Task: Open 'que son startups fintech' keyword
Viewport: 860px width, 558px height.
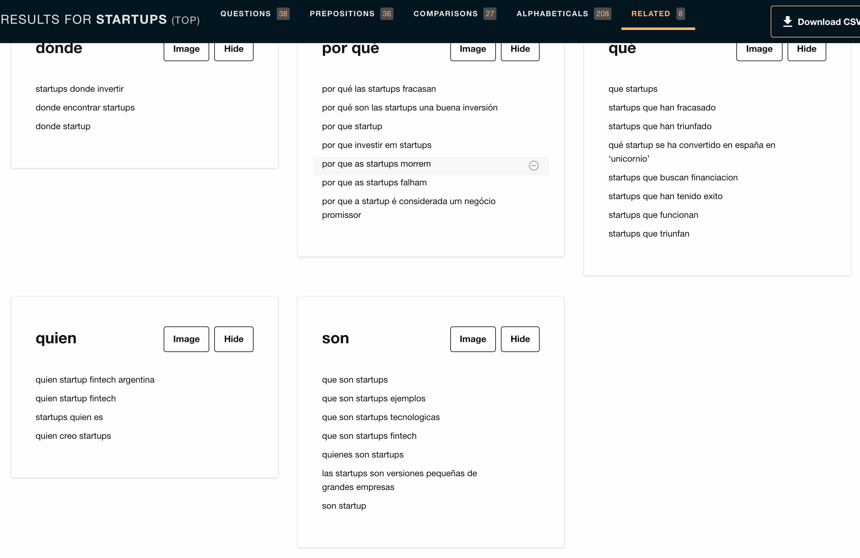Action: coord(369,436)
